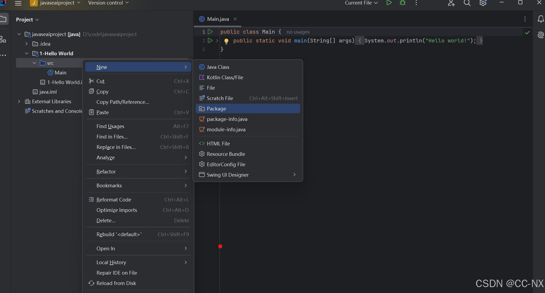The height and width of the screenshot is (293, 545).
Task: Click the green Run button in toolbar
Action: point(389,3)
